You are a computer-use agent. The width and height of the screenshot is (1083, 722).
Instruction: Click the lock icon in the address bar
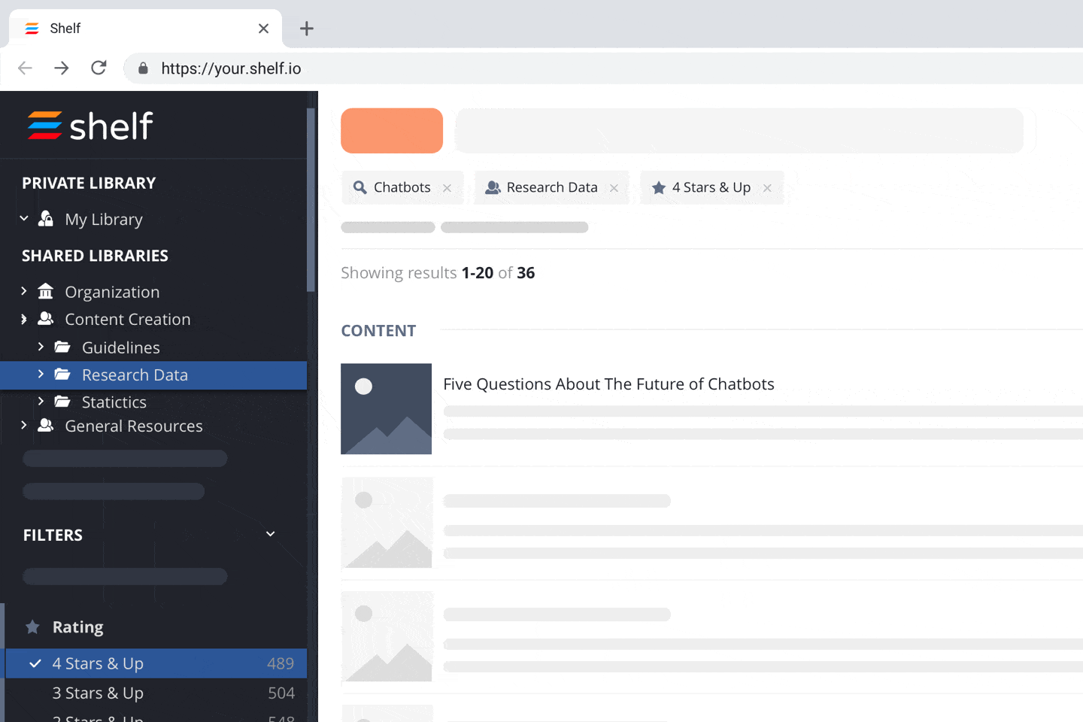coord(143,68)
